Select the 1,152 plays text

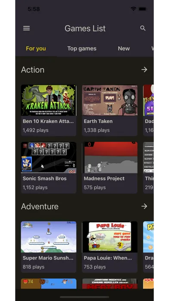pos(35,187)
